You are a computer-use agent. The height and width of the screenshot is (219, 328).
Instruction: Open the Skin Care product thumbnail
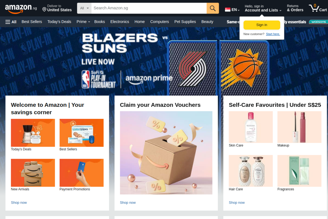251,127
